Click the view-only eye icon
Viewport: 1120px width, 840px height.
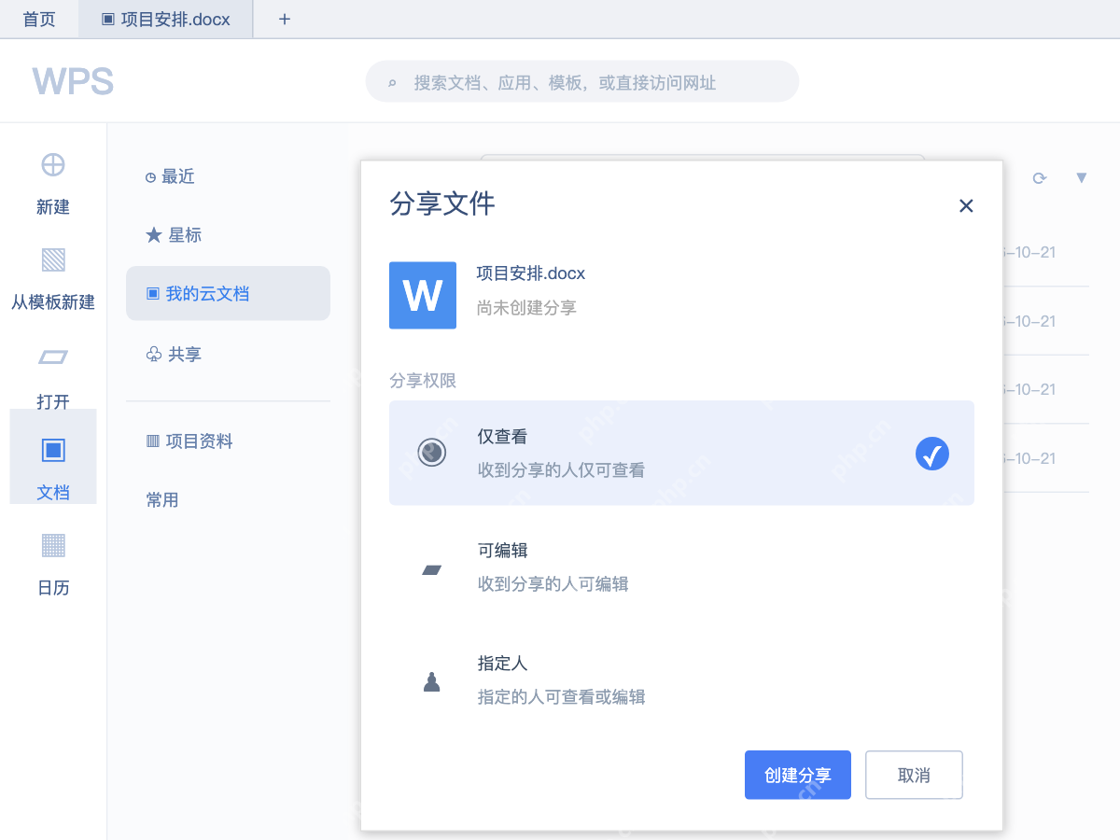click(x=431, y=453)
